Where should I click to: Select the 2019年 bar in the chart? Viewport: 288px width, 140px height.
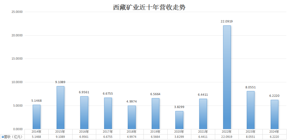(155, 114)
